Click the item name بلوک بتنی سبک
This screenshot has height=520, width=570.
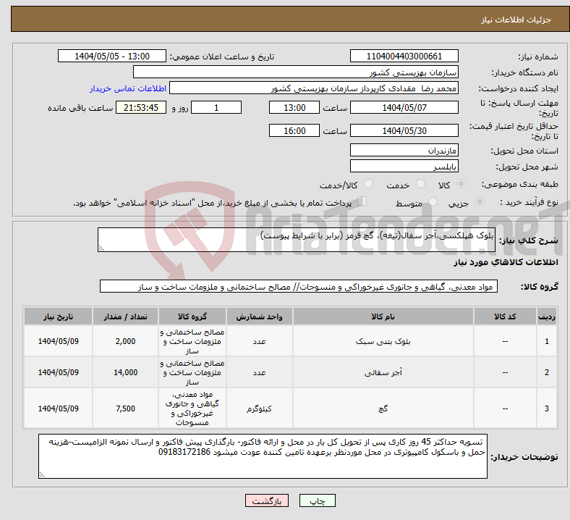(x=383, y=341)
